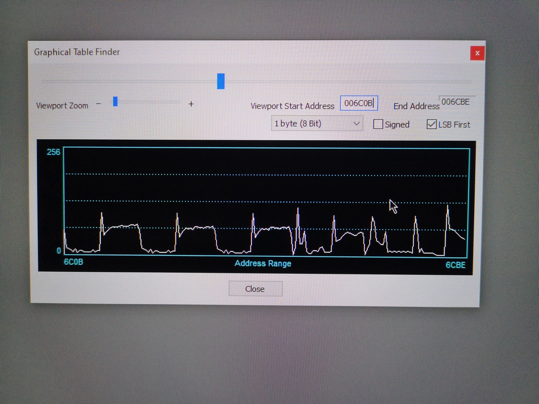Image resolution: width=539 pixels, height=404 pixels.
Task: Click the 6C0B start label under graph
Action: click(x=73, y=262)
